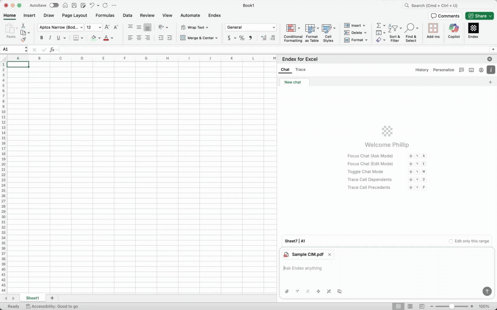Screen dimensions: 497x310
Task: Center text horizontally in the cell
Action: (x=139, y=38)
